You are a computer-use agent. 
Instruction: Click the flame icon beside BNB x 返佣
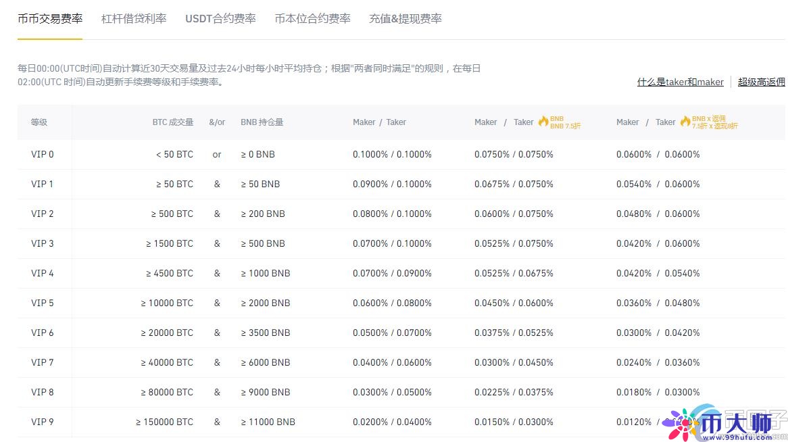tap(685, 122)
